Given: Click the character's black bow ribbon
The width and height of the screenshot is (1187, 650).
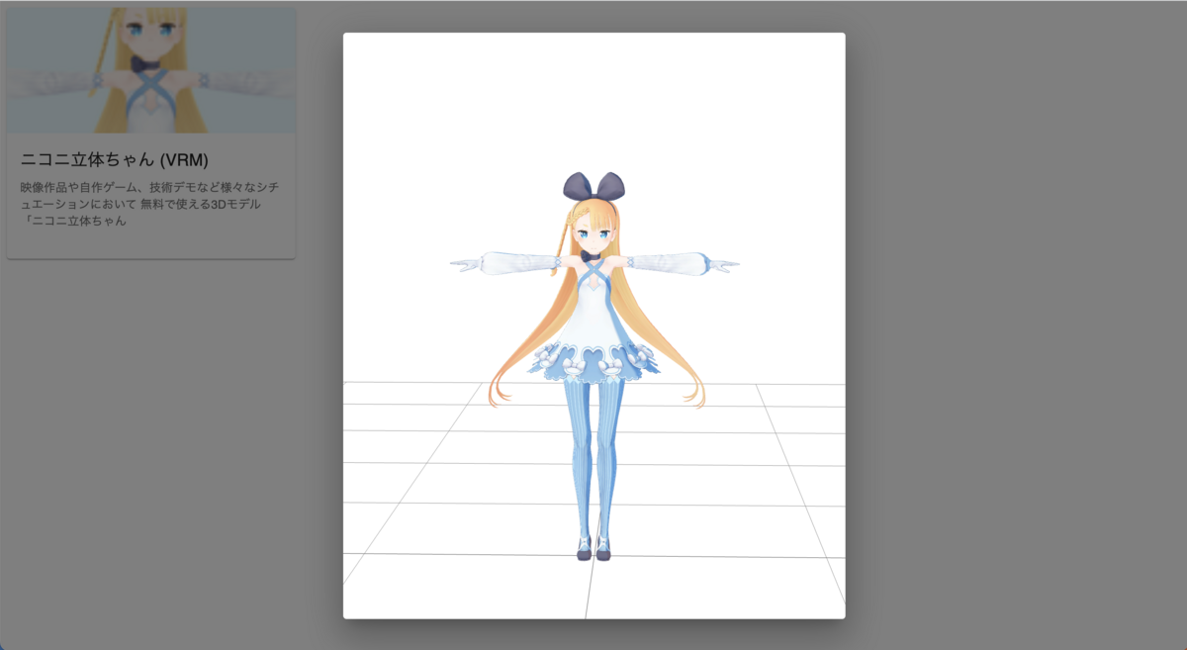Looking at the screenshot, I should click(594, 183).
